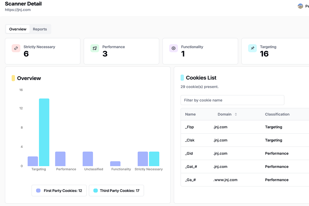Click the filter by cookie name field
309x206 pixels.
click(232, 100)
